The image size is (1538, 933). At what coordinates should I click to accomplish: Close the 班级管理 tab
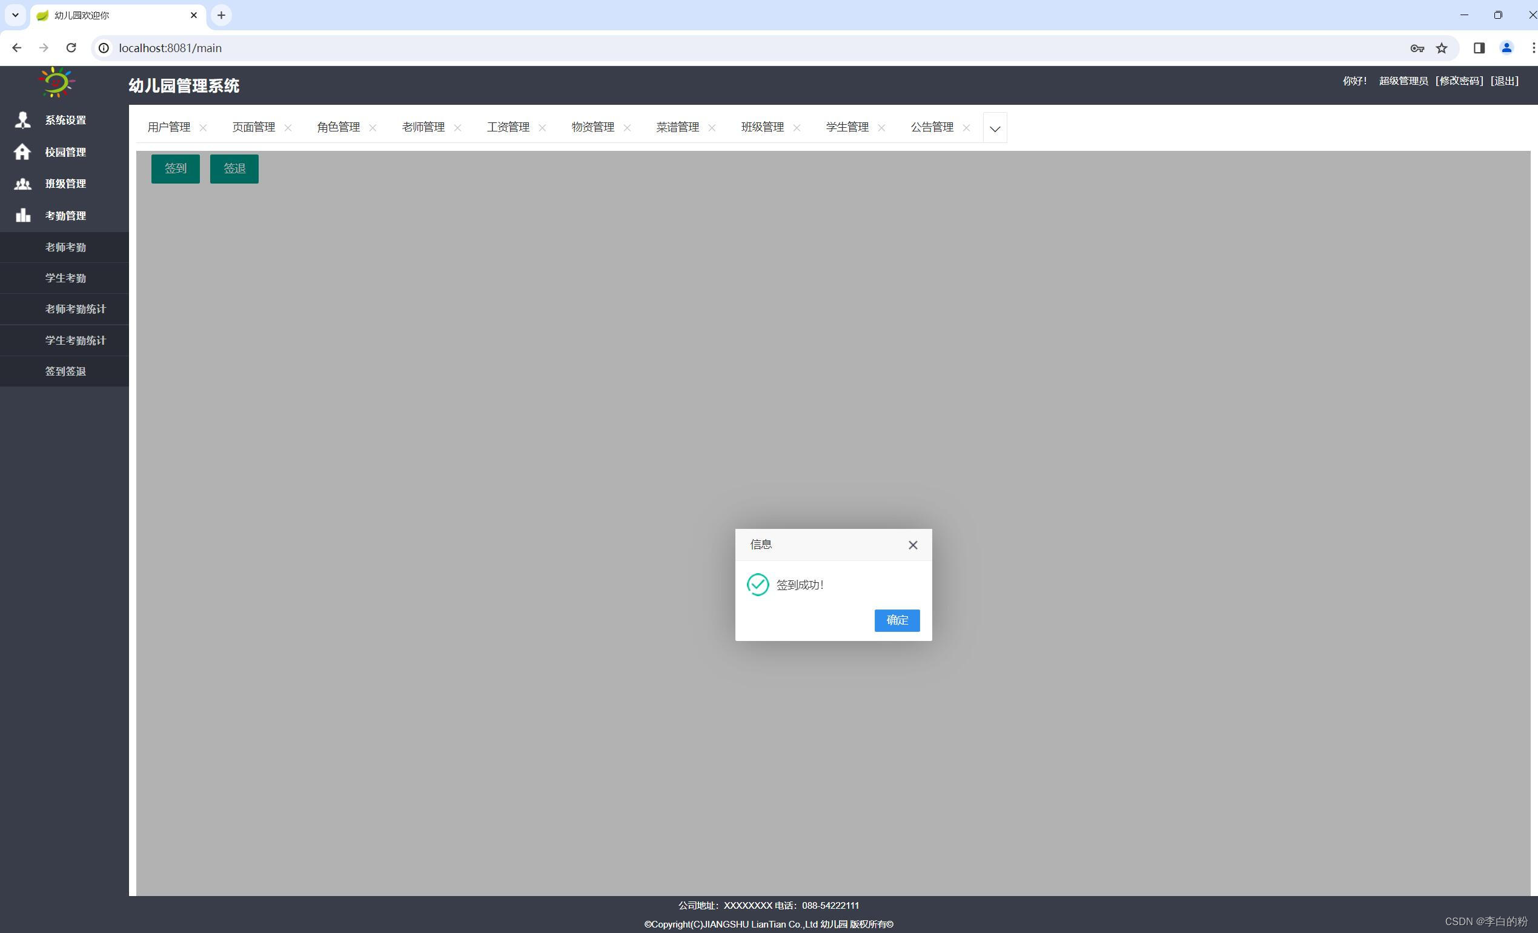click(x=797, y=128)
